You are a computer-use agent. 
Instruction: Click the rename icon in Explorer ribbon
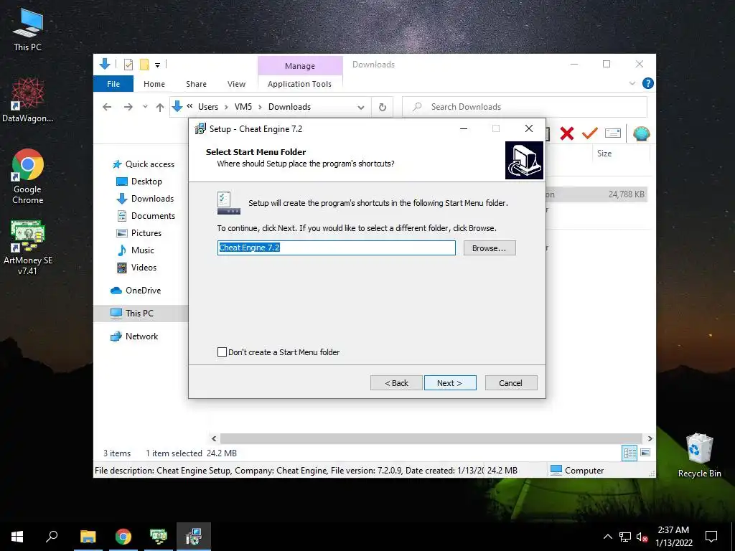pos(613,133)
